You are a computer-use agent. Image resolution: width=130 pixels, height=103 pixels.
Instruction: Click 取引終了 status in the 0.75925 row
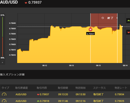(x=98, y=101)
